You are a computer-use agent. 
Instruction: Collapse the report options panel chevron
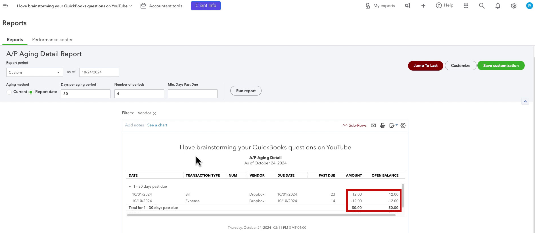coord(525,101)
